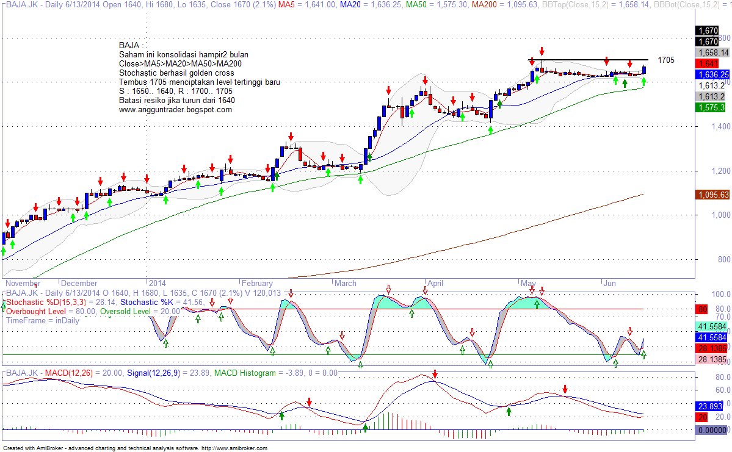The height and width of the screenshot is (452, 732).
Task: Select the support/resistance line "S : 1650.. 1640, R : 1700.. 1705"
Action: (176, 91)
